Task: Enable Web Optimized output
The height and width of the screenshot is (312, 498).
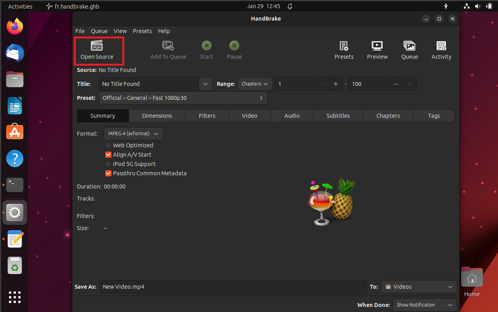Action: point(108,145)
